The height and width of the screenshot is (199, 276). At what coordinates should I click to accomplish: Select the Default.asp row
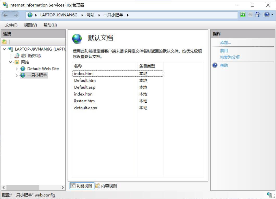118,87
